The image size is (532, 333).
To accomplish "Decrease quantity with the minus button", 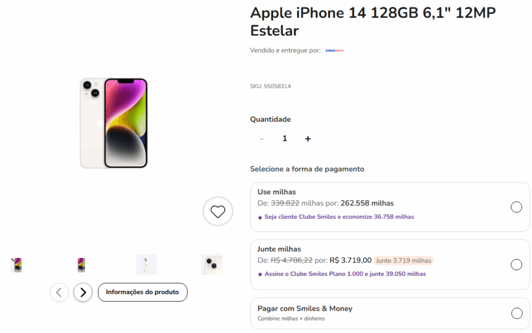I will 261,139.
